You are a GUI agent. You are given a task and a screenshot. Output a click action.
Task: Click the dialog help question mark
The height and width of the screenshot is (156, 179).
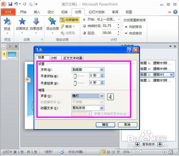tap(130, 50)
